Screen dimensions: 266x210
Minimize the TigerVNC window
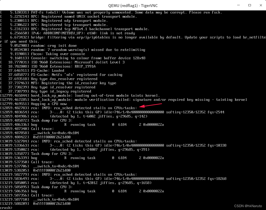coord(238,5)
